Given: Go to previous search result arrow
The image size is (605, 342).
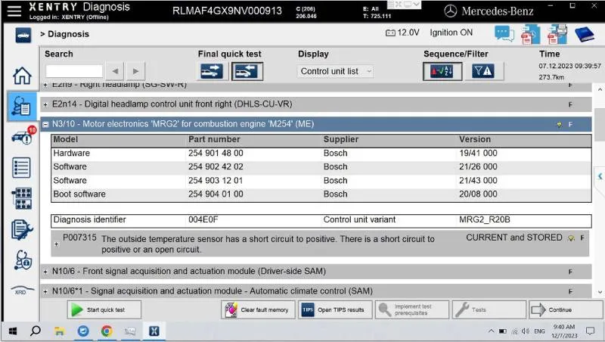Looking at the screenshot, I should coord(115,71).
